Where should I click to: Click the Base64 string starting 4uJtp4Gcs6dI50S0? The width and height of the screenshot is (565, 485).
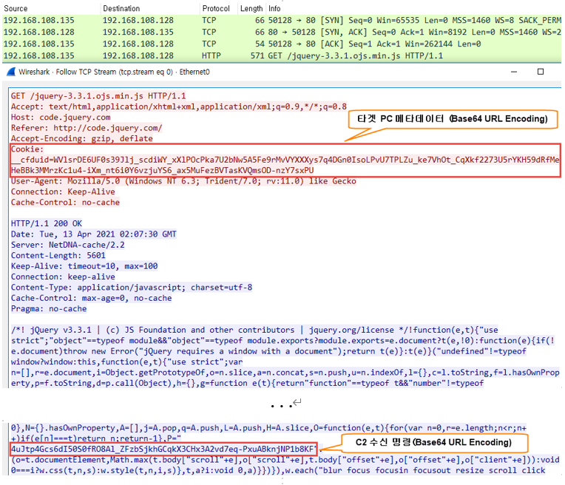click(x=163, y=449)
